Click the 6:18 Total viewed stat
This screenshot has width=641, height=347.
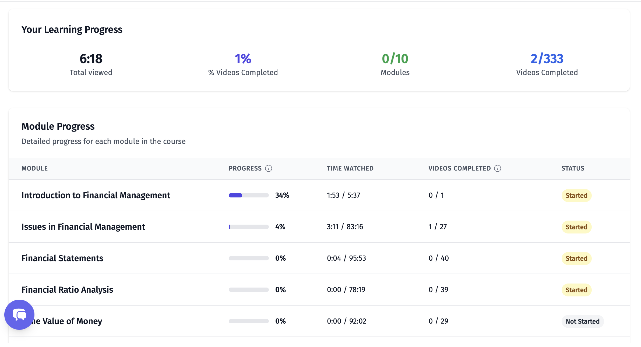pyautogui.click(x=91, y=59)
